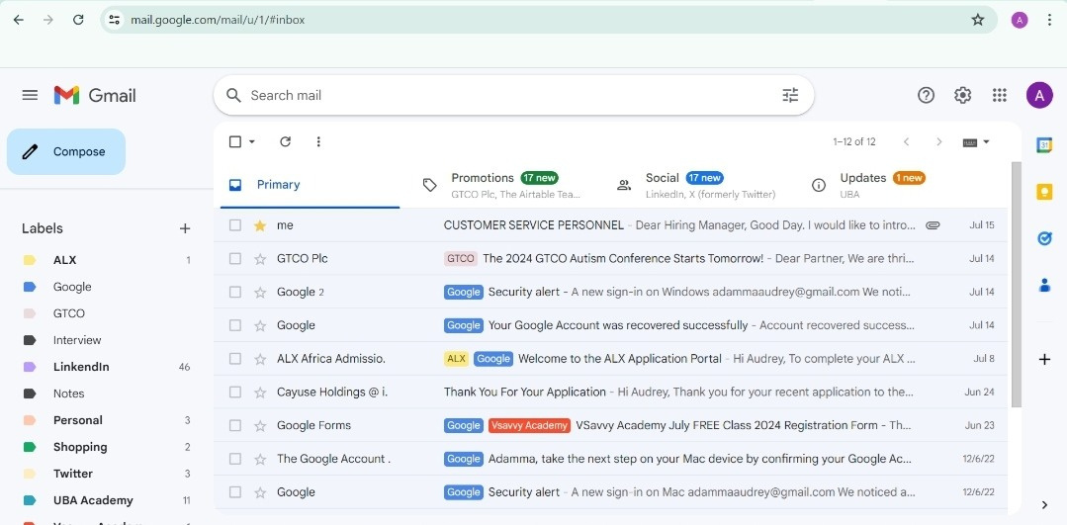The width and height of the screenshot is (1067, 525).
Task: Open Gmail Settings gear icon
Action: click(x=963, y=95)
